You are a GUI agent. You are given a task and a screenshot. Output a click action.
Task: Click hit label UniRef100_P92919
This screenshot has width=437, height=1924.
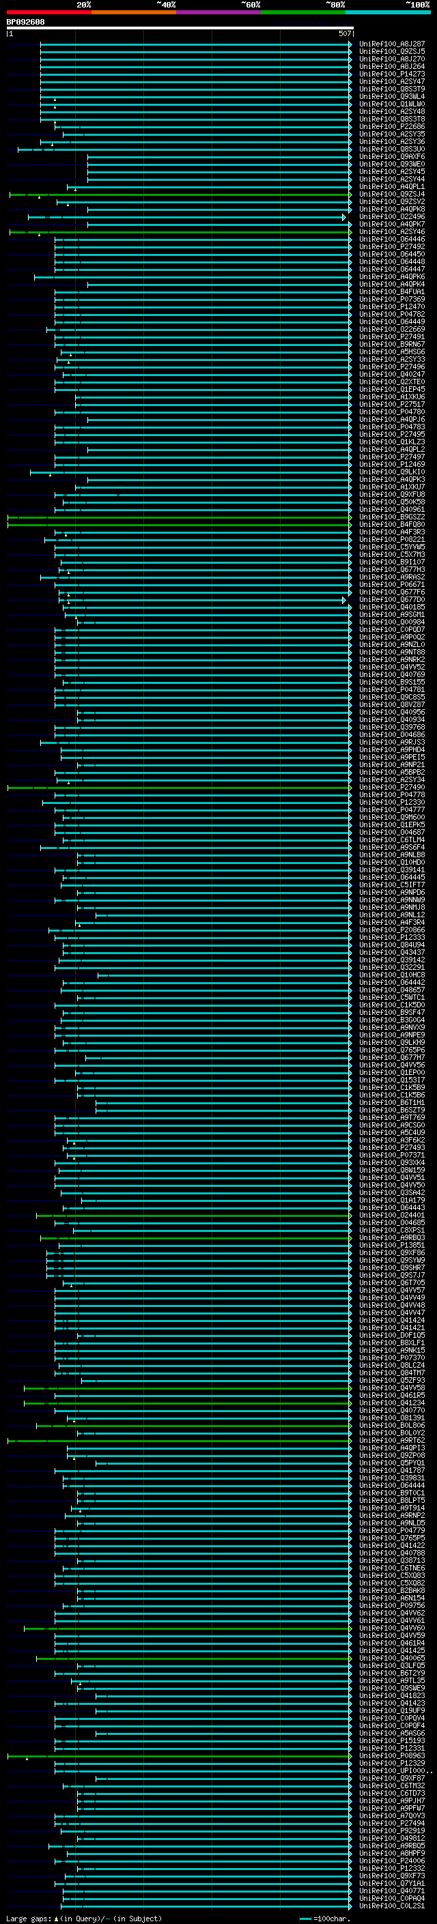click(x=392, y=1830)
